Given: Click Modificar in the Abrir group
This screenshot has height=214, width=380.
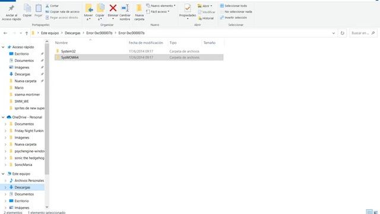Looking at the screenshot, I should [207, 12].
